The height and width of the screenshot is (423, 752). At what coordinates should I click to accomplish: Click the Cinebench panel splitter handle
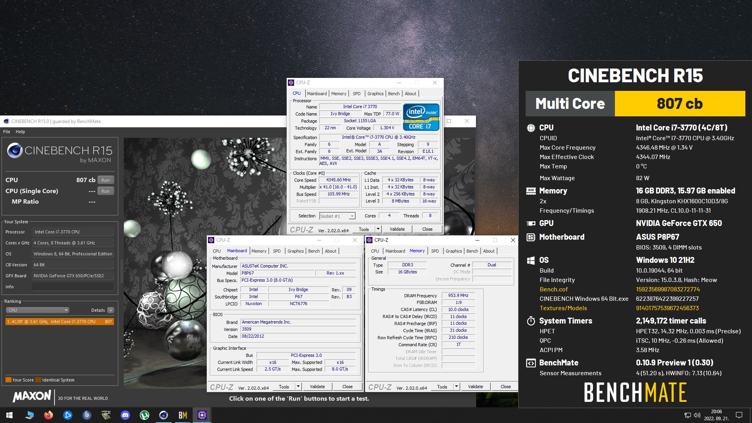(x=121, y=271)
